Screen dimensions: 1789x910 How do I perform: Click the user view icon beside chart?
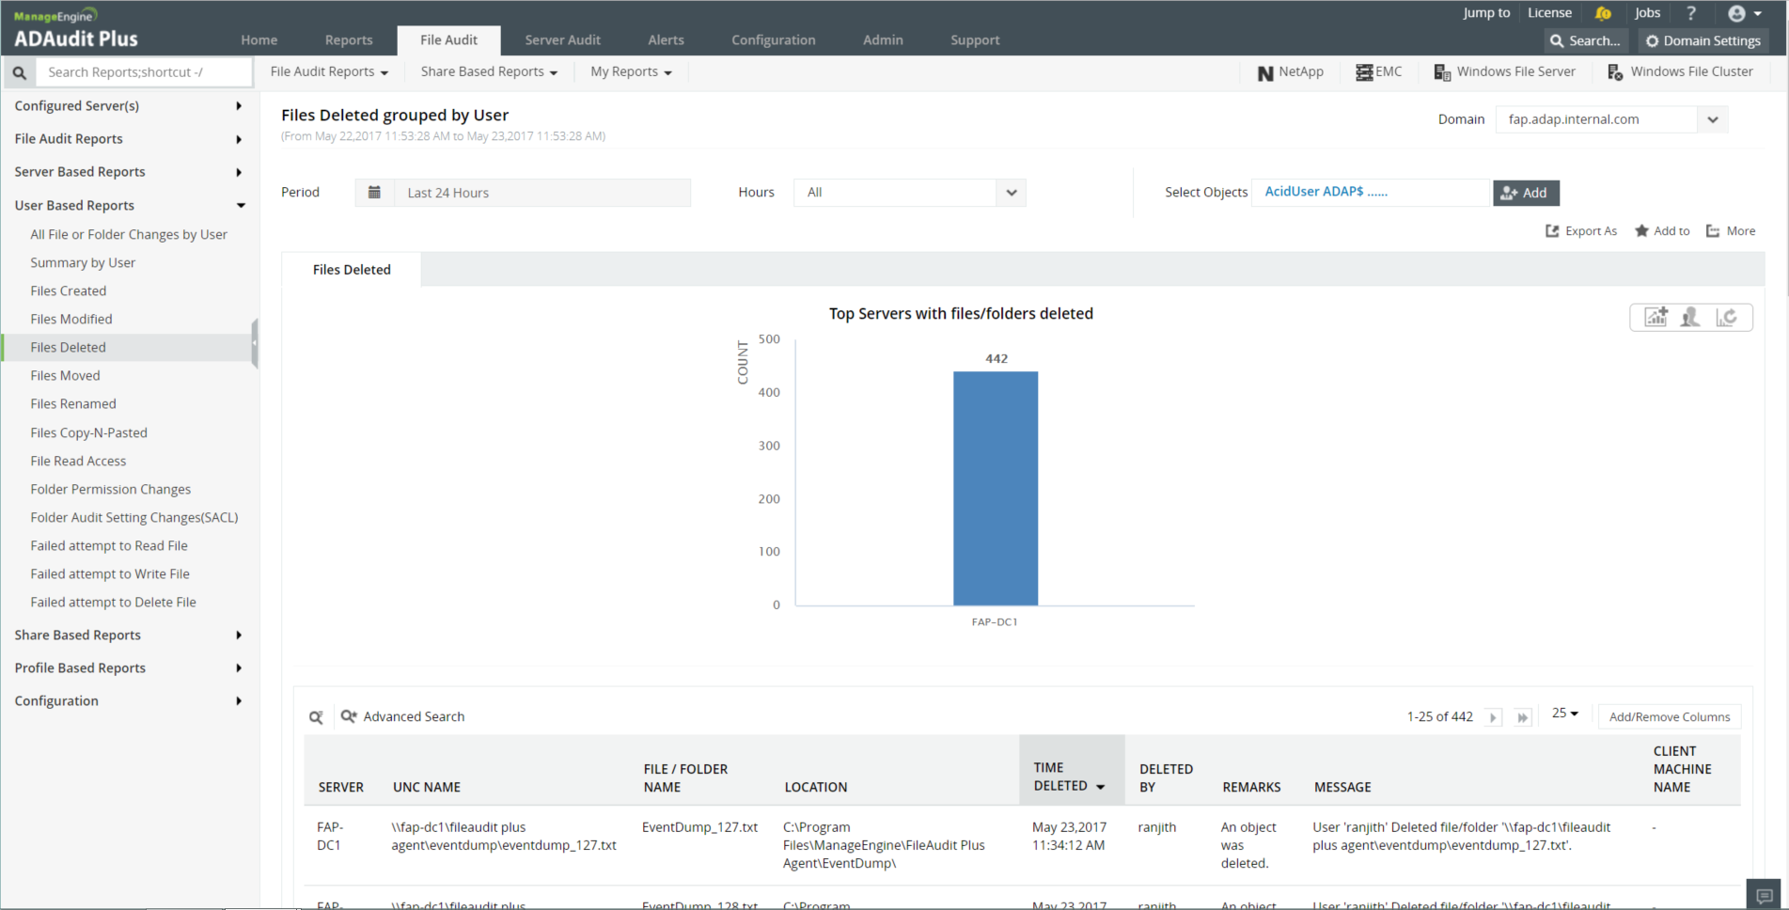(1690, 318)
